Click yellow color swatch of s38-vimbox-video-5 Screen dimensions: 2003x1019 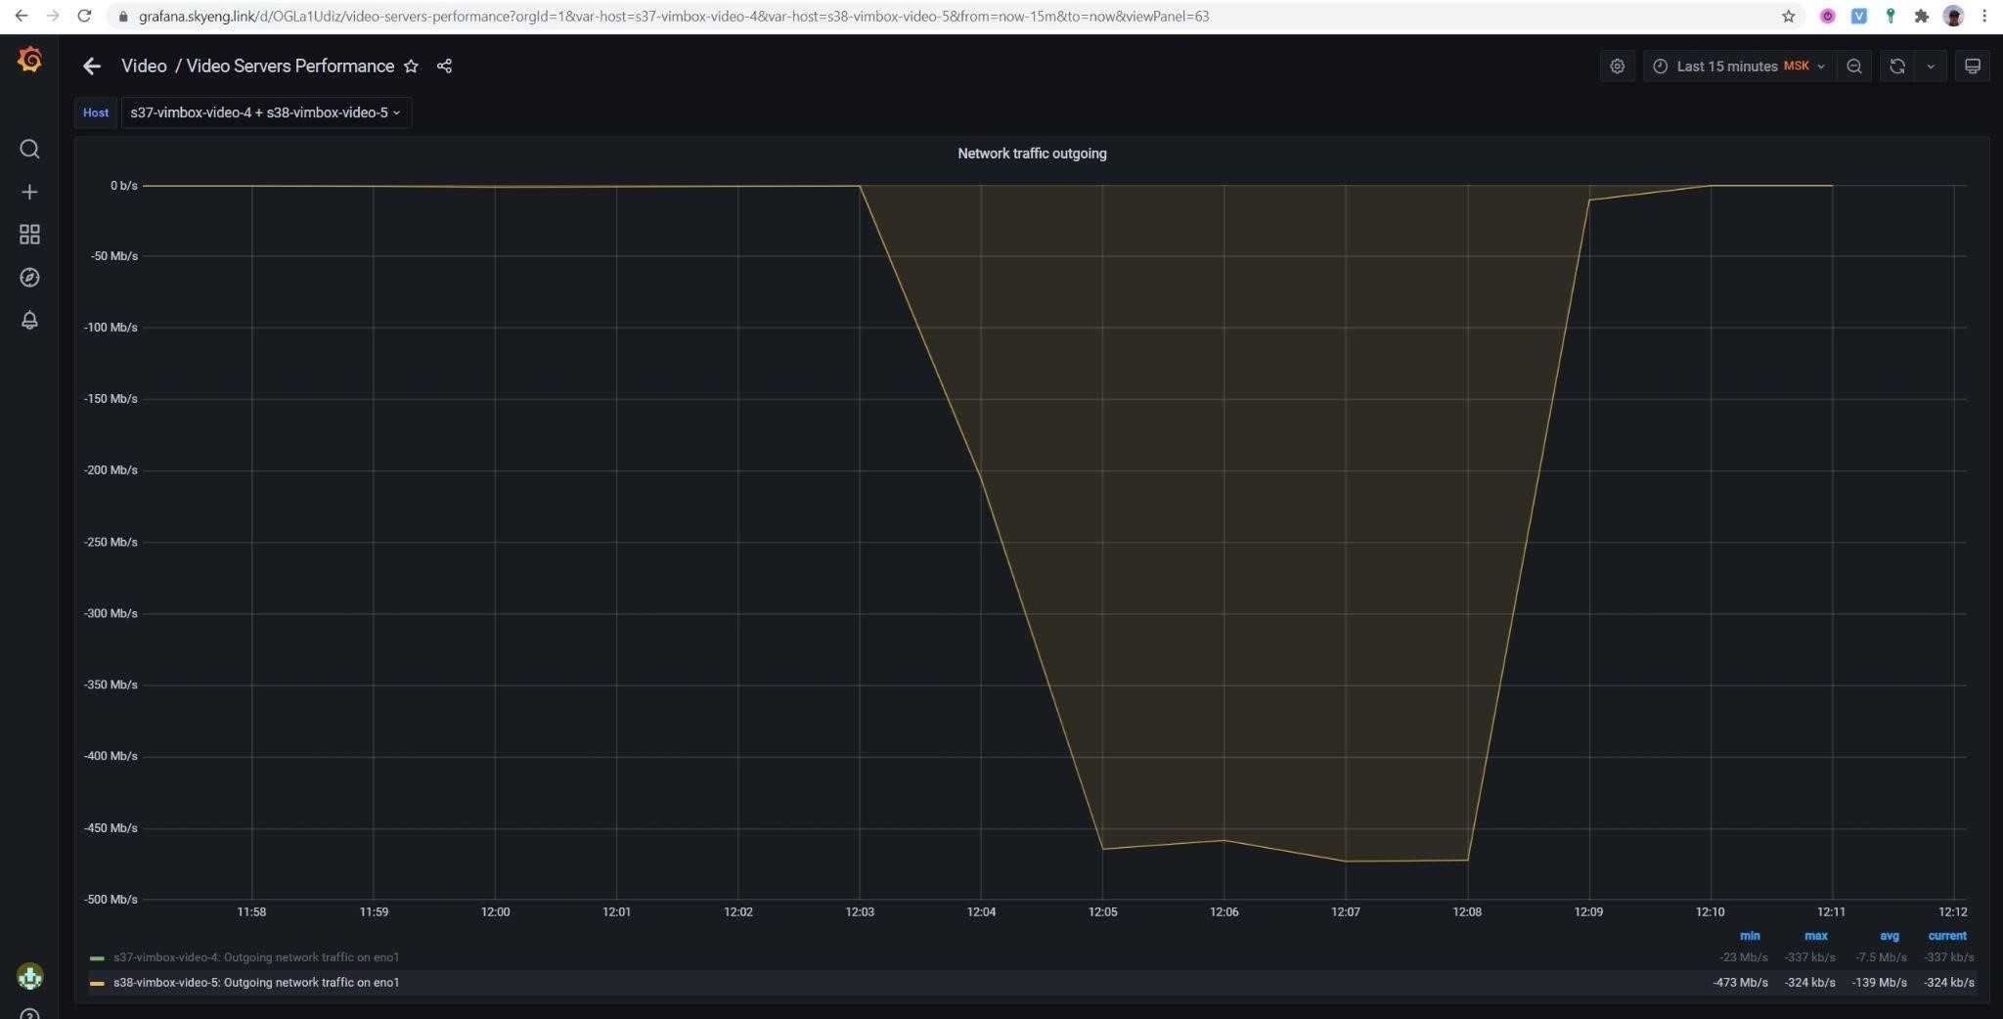click(97, 984)
